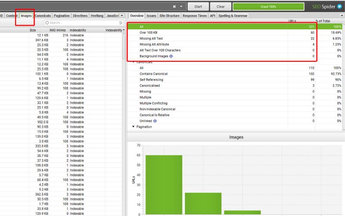The width and height of the screenshot is (345, 216).
Task: Open the Hreflang tab
Action: 97,16
